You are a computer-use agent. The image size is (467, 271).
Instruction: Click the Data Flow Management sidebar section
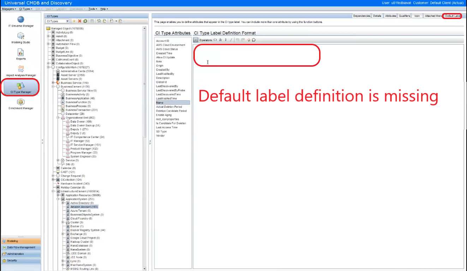(x=20, y=247)
